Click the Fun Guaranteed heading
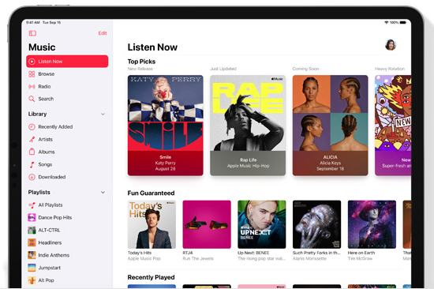Image resolution: width=434 pixels, height=289 pixels. click(152, 193)
